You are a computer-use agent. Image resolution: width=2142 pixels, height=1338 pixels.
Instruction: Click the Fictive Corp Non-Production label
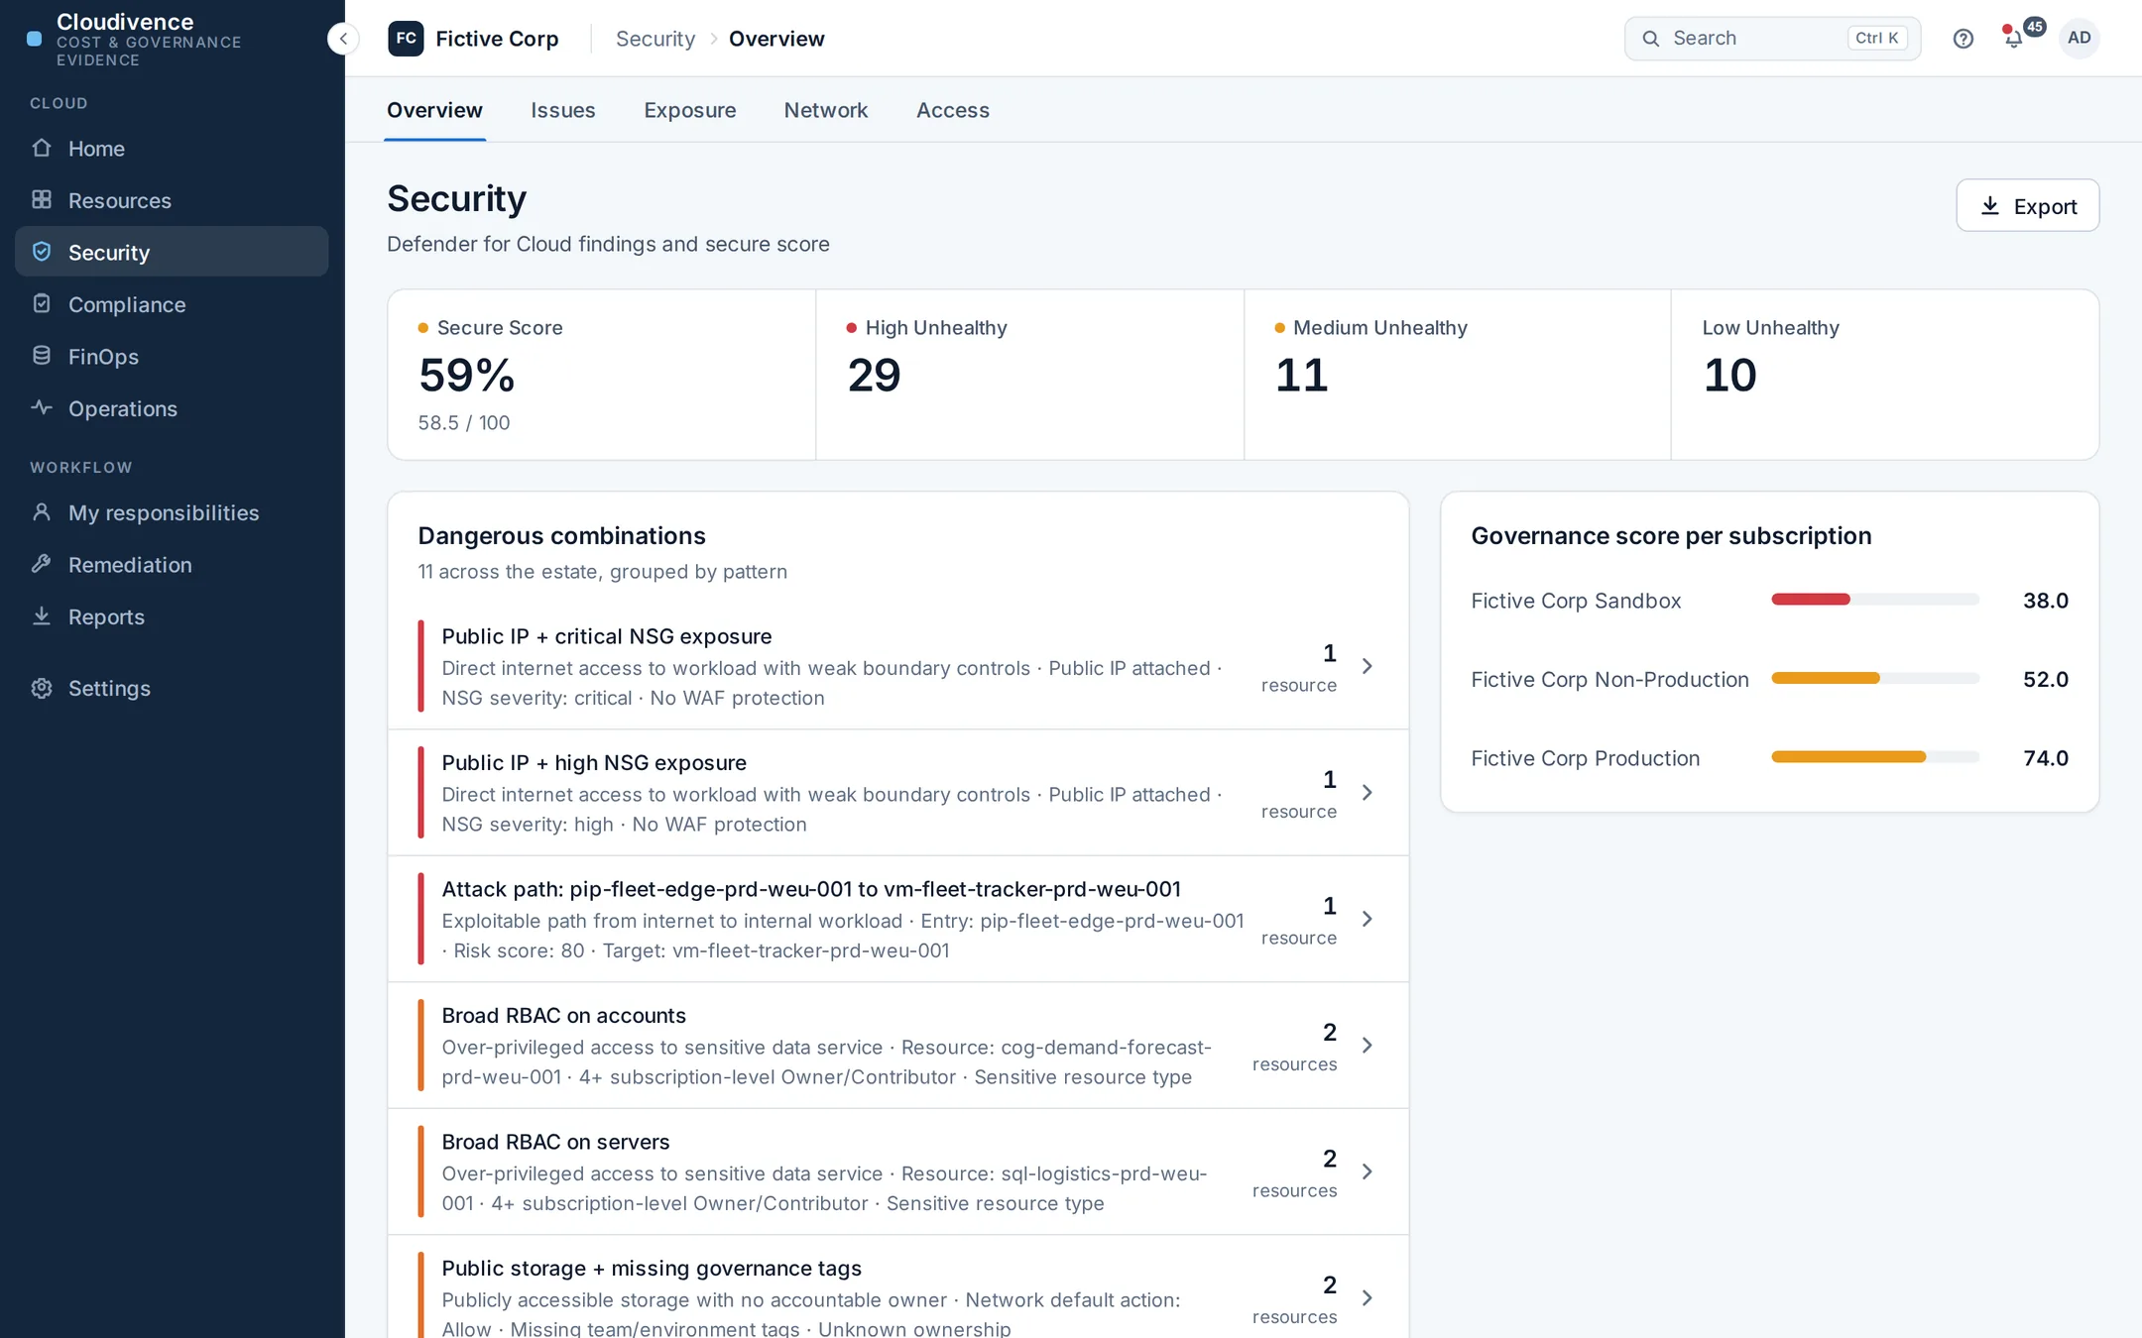1609,679
